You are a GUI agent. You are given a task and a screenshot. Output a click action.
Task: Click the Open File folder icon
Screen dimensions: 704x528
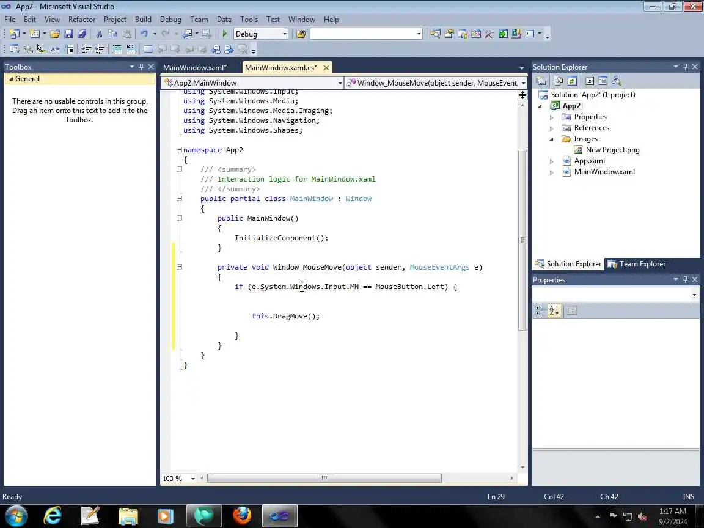[55, 34]
